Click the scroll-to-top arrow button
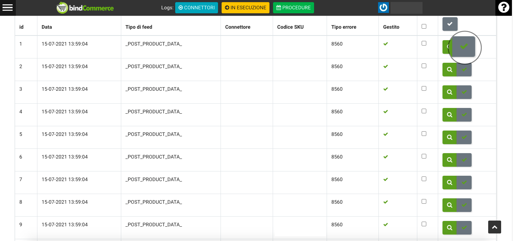Screen dimensions: 513x241 point(495,227)
